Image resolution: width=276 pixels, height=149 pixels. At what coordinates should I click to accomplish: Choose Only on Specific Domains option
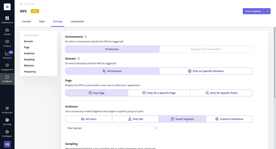pyautogui.click(x=206, y=71)
